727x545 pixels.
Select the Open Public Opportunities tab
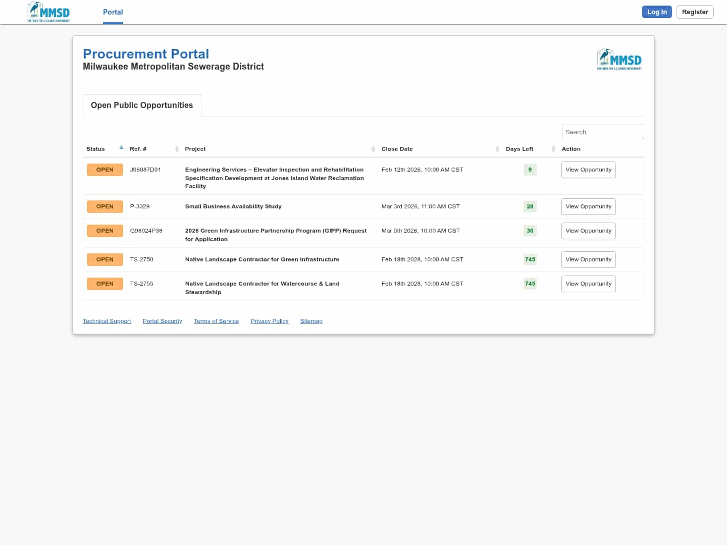coord(142,105)
